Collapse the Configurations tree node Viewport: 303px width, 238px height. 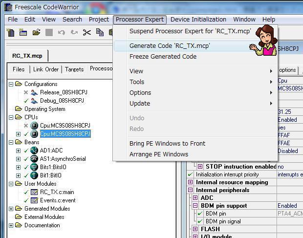click(x=11, y=84)
